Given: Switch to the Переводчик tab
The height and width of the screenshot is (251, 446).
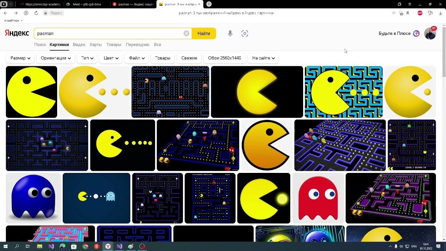Looking at the screenshot, I should click(138, 45).
